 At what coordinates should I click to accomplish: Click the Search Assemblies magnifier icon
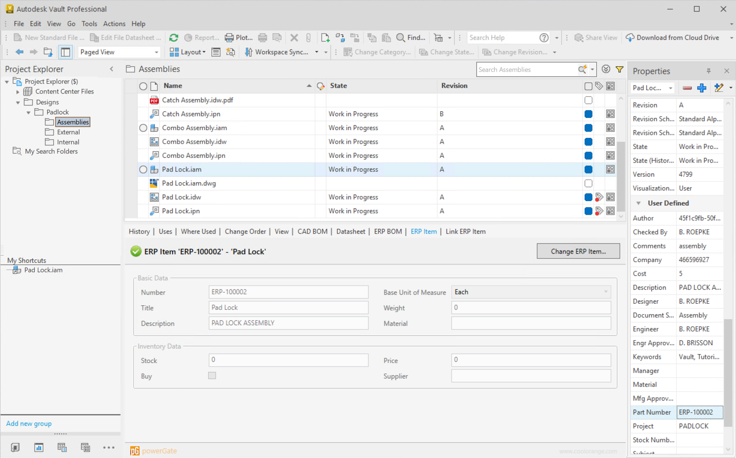[x=582, y=69]
